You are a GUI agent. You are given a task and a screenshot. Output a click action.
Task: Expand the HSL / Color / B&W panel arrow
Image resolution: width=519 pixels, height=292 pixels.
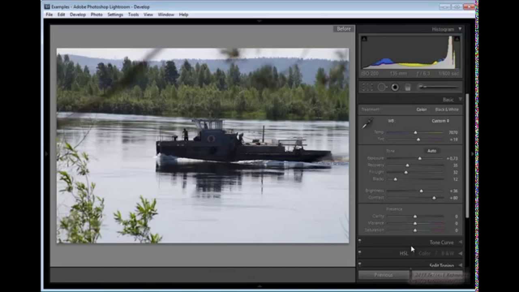[460, 253]
